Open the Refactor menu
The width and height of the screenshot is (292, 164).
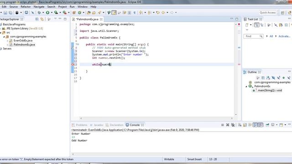tap(26, 7)
